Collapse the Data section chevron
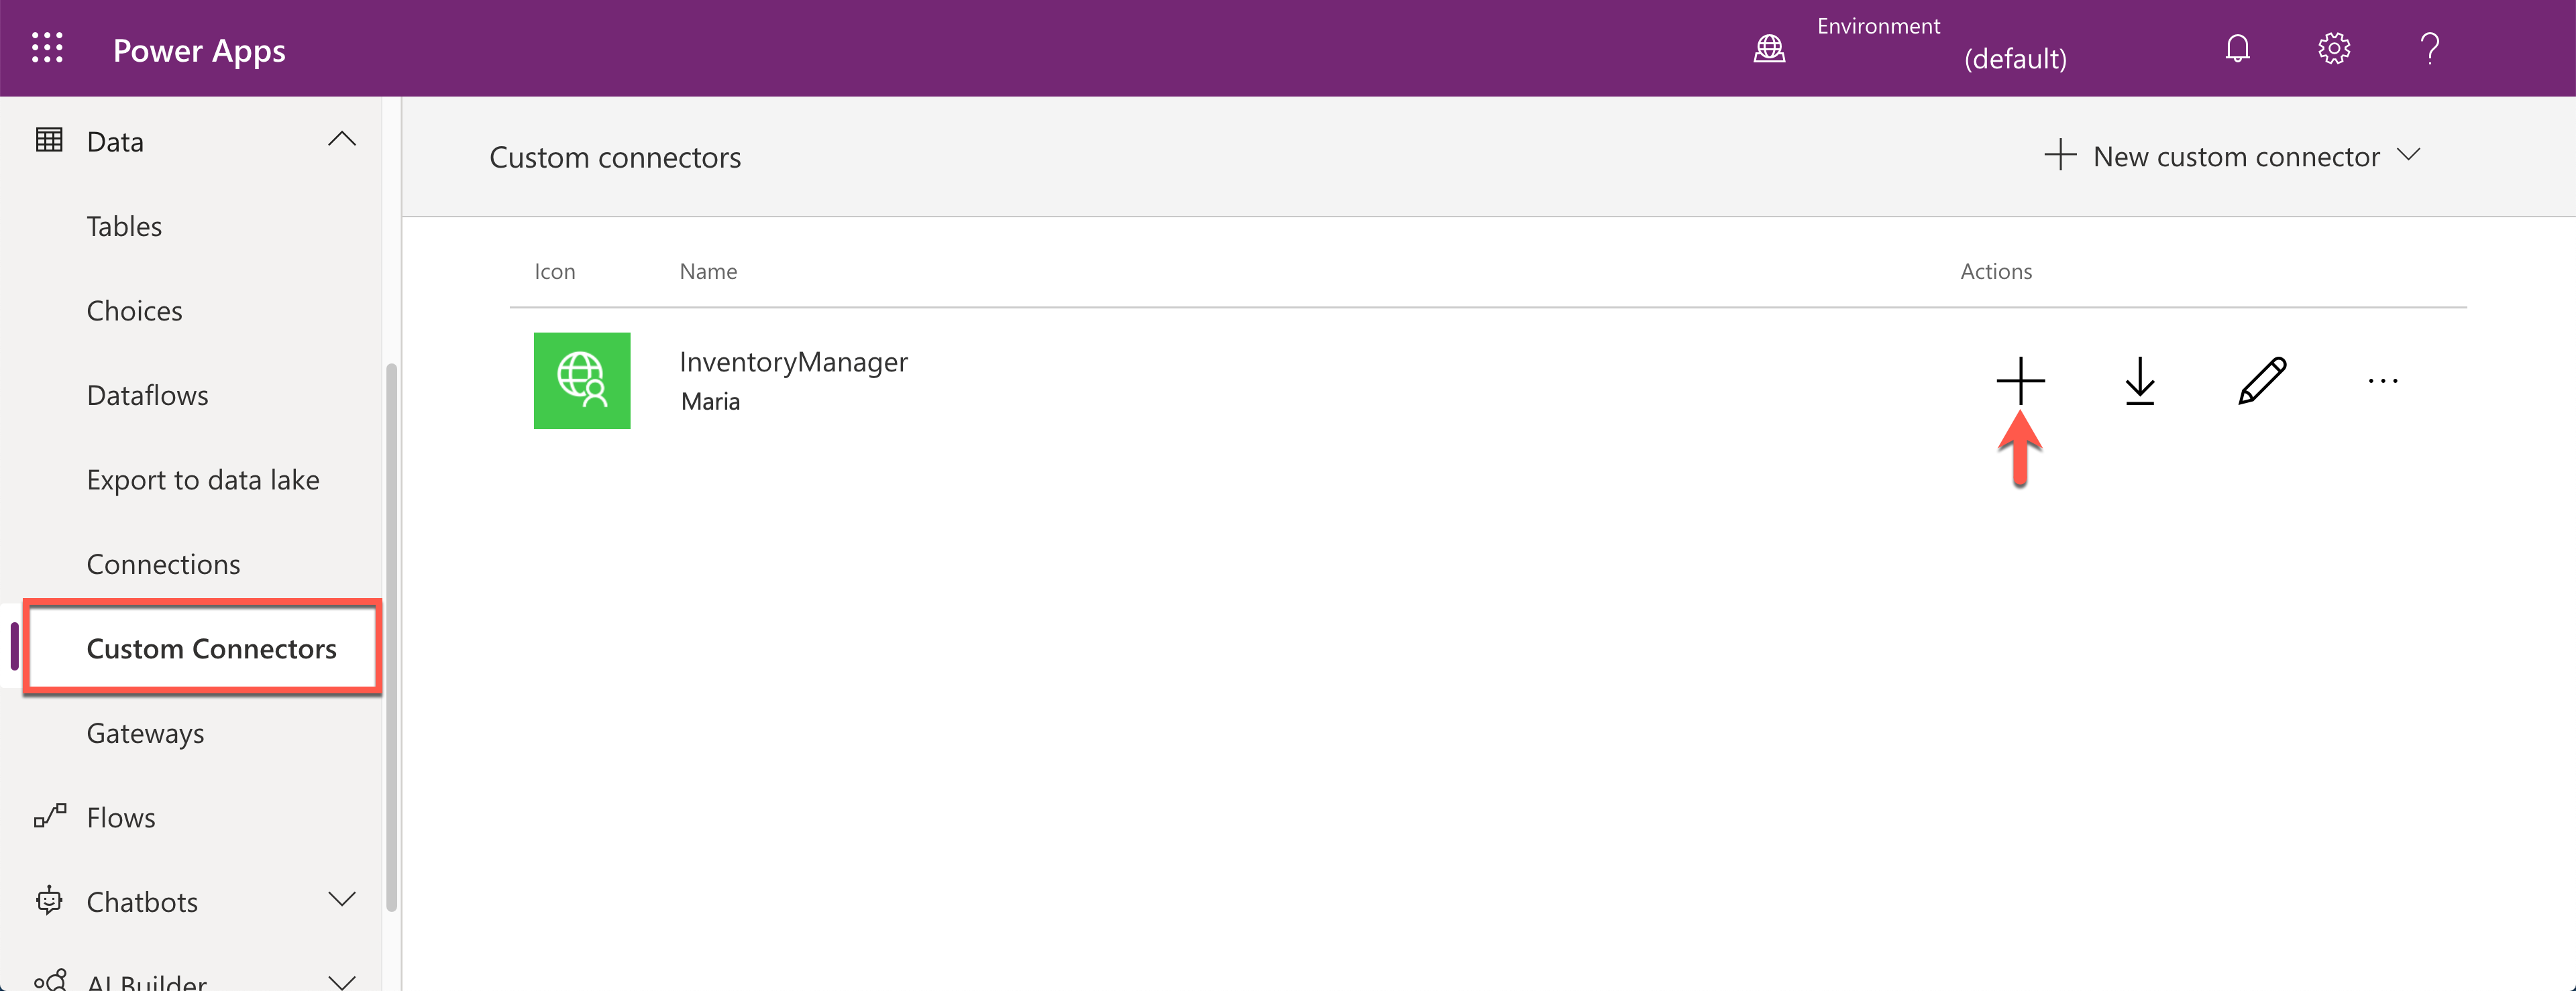Image resolution: width=2576 pixels, height=991 pixels. (341, 140)
